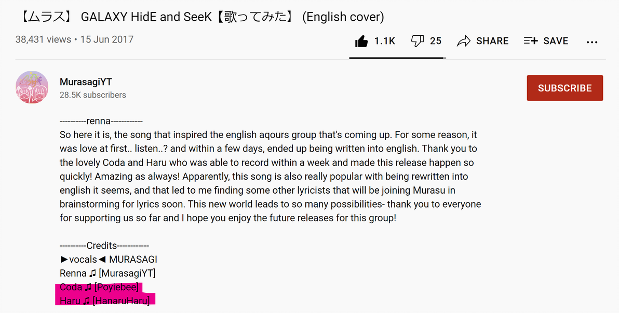This screenshot has height=313, width=619.
Task: Click the SHARE text label
Action: 492,41
